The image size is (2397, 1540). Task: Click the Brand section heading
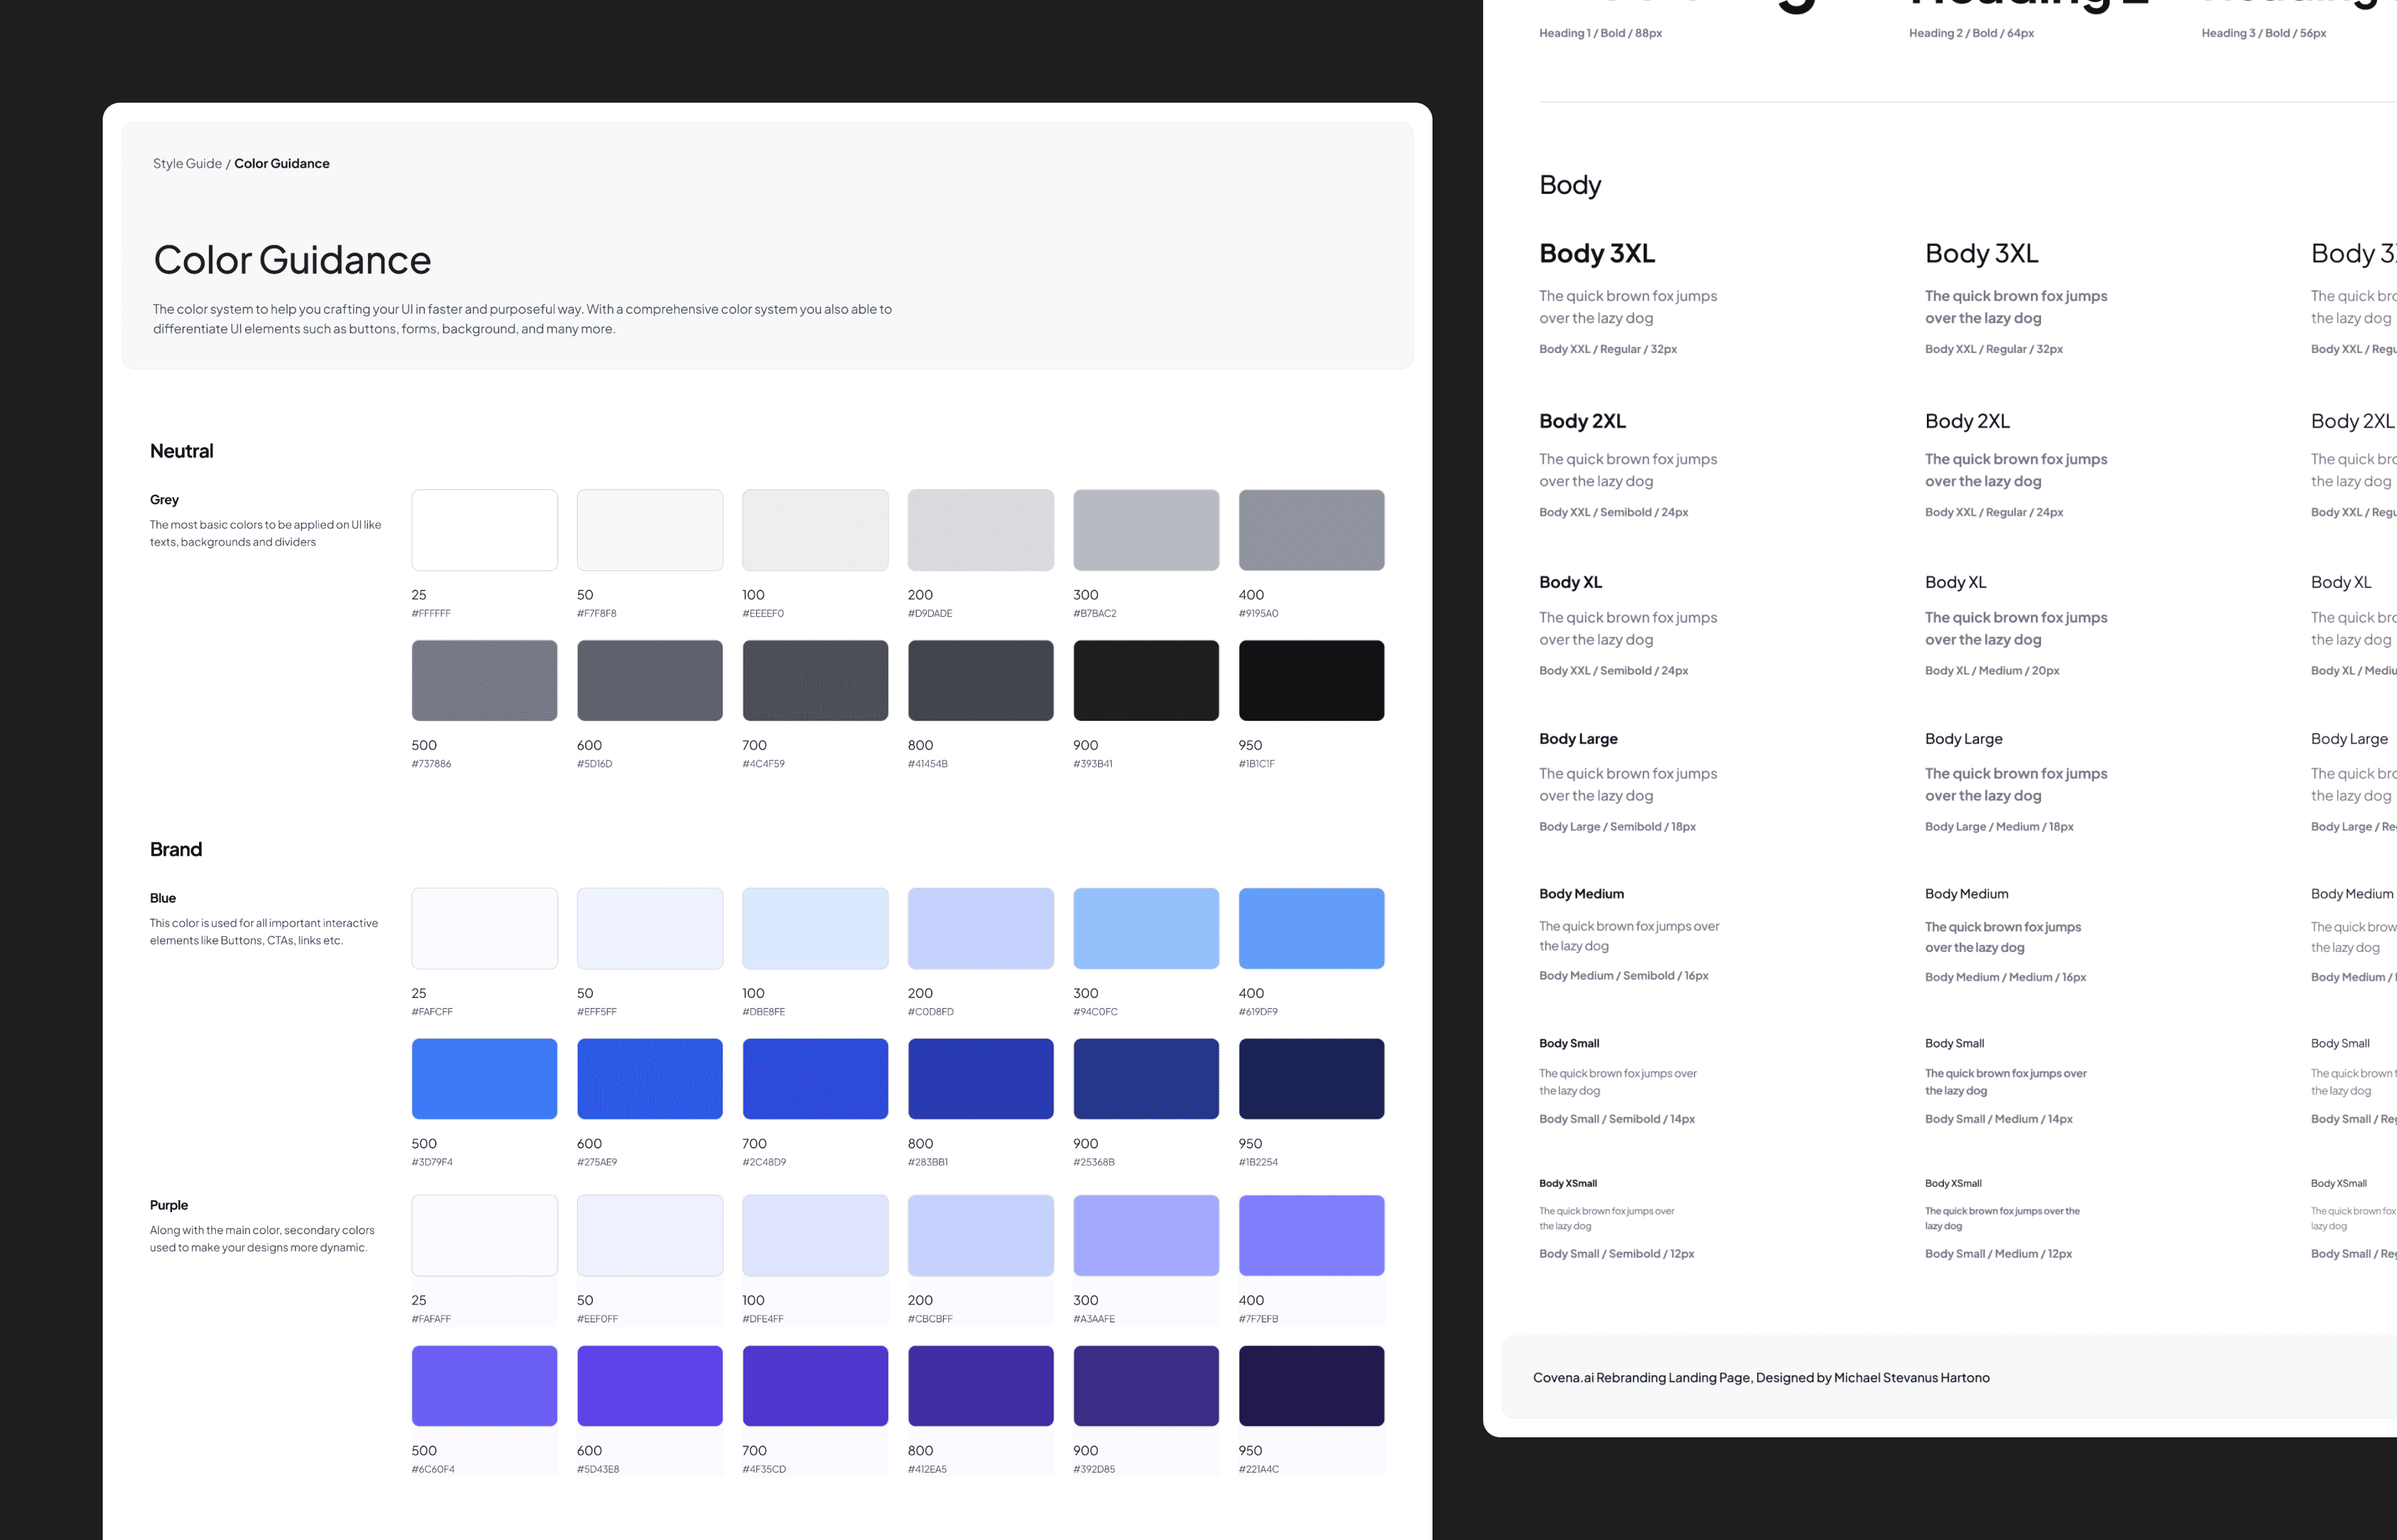tap(176, 850)
